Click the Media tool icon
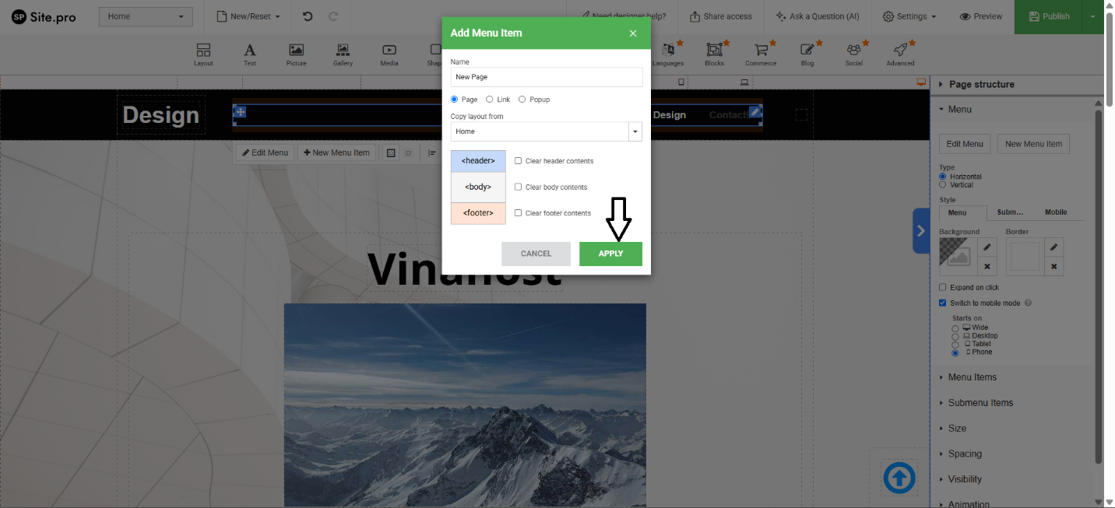The height and width of the screenshot is (508, 1115). tap(389, 51)
